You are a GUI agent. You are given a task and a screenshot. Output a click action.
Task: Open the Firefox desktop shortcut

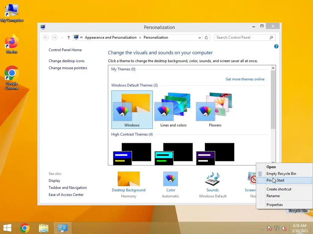click(x=12, y=44)
